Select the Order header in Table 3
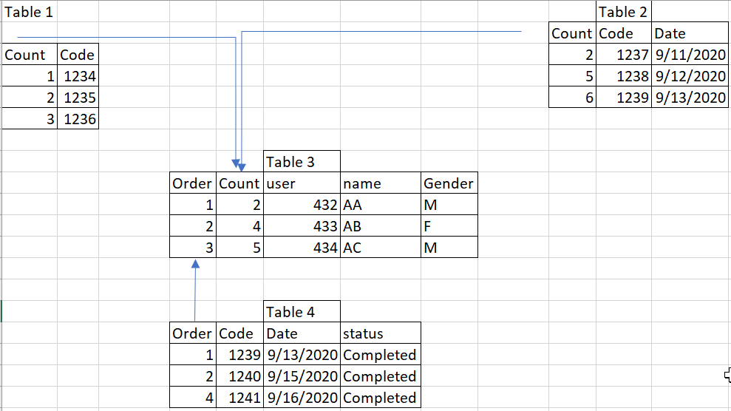731x411 pixels. (x=192, y=183)
